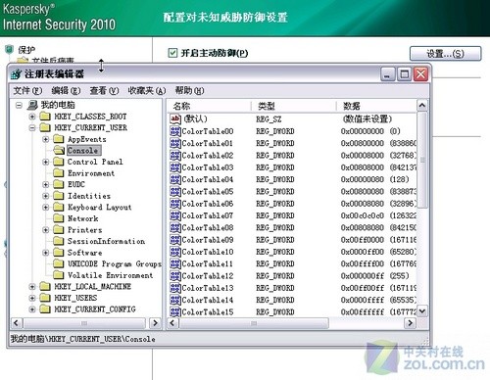Click the HKEY_LOCAL_MACHINE folder icon
This screenshot has height=380, width=490.
(45, 286)
